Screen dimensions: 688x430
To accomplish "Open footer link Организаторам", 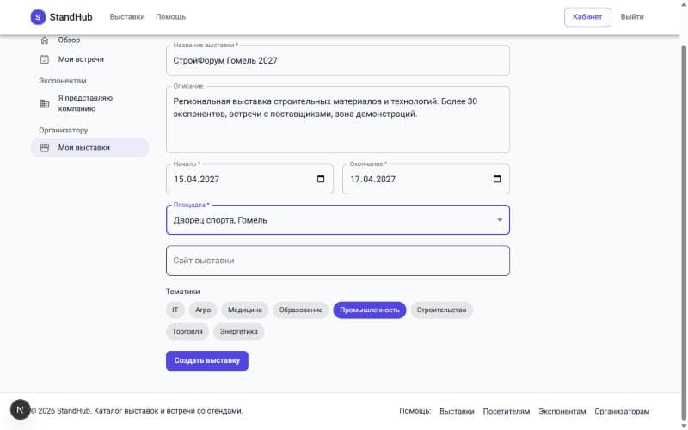I will (x=622, y=412).
